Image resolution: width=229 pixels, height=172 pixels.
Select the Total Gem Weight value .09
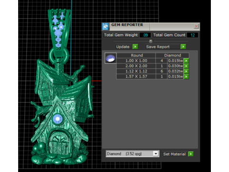(x=145, y=35)
